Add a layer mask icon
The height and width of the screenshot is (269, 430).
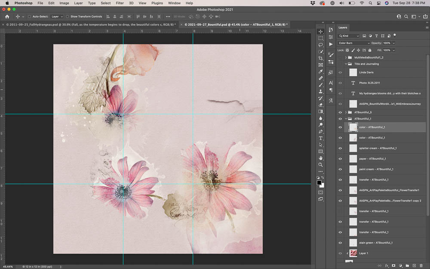[x=393, y=266]
